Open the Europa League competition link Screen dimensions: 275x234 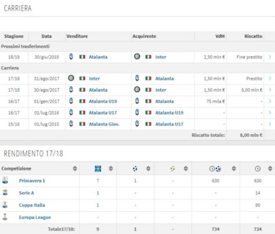click(35, 218)
